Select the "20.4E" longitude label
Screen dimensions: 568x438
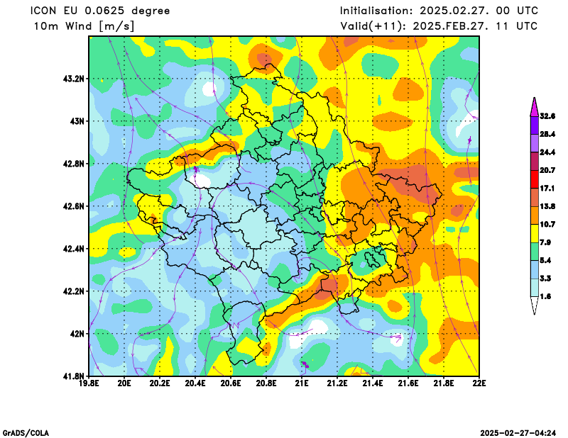click(x=196, y=383)
